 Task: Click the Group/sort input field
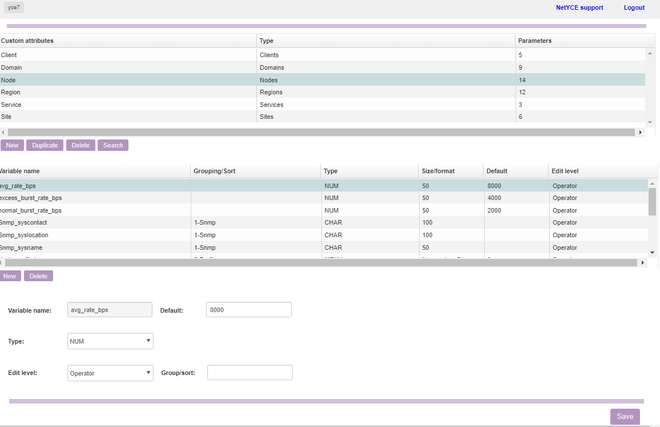click(x=249, y=373)
